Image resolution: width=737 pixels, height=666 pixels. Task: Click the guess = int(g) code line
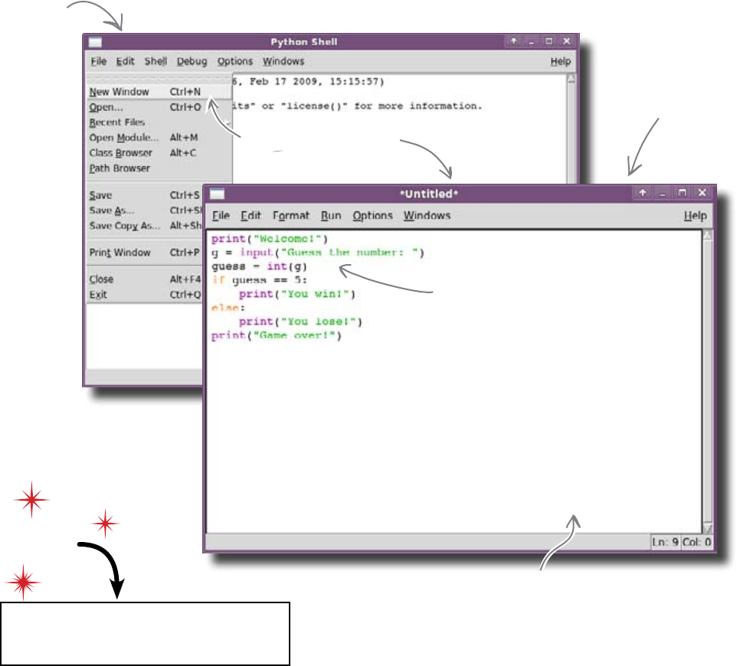(259, 266)
